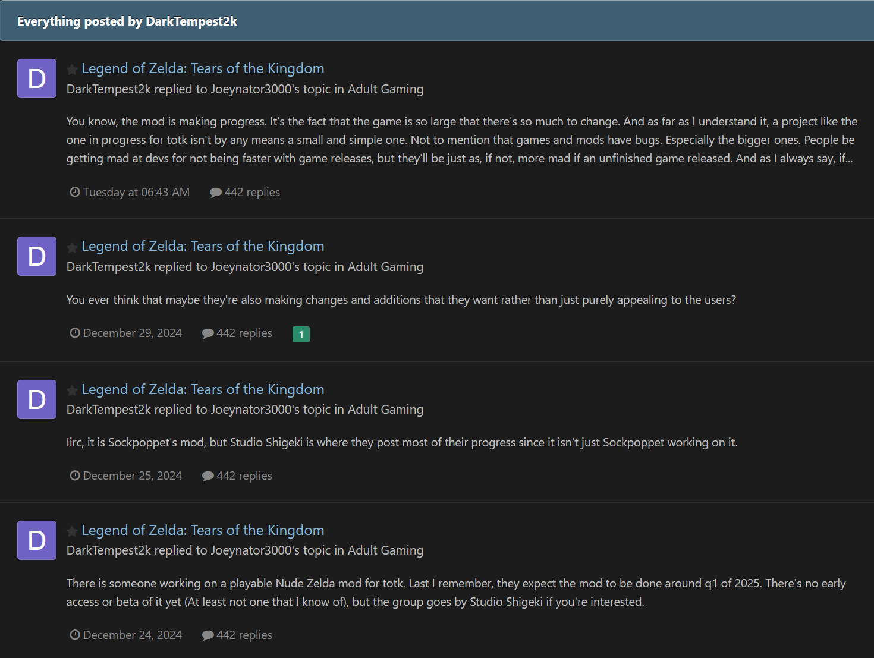Click the Tuesday at 06:43 AM timestamp
Viewport: 874px width, 658px height.
(130, 192)
